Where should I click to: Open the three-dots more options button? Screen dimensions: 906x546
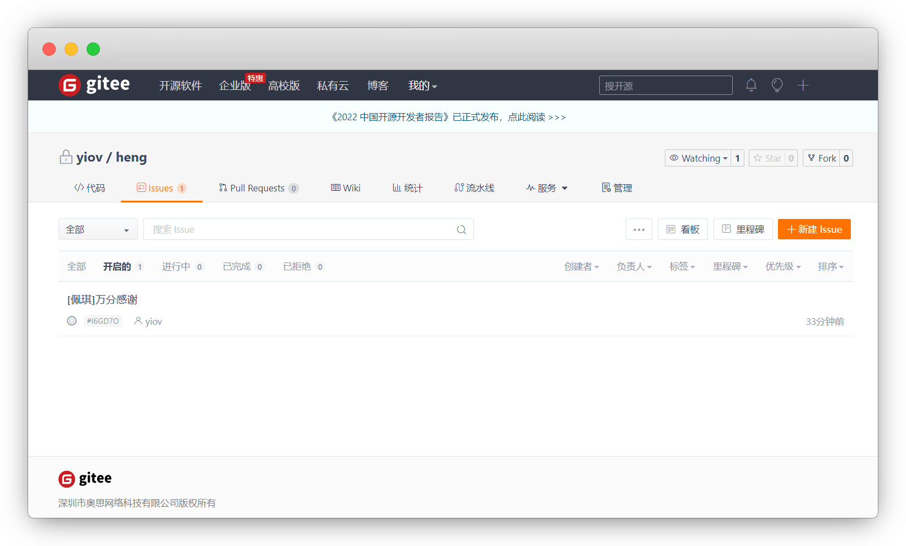(x=639, y=229)
